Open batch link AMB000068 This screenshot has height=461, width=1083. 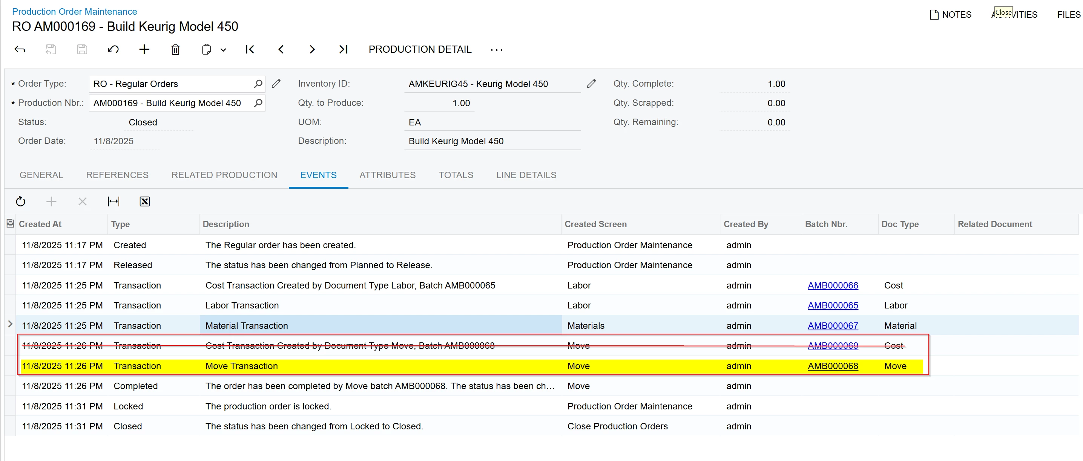pyautogui.click(x=833, y=366)
